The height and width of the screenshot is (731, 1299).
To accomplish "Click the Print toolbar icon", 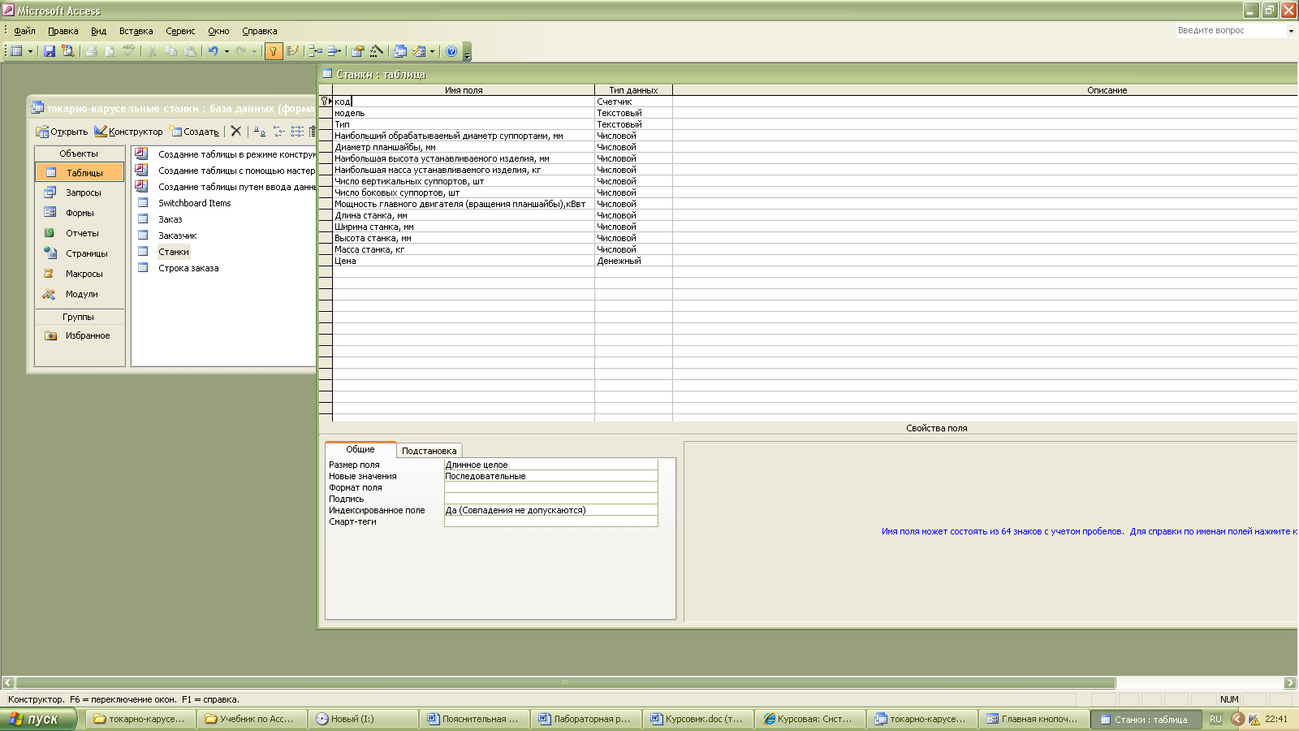I will click(x=92, y=51).
